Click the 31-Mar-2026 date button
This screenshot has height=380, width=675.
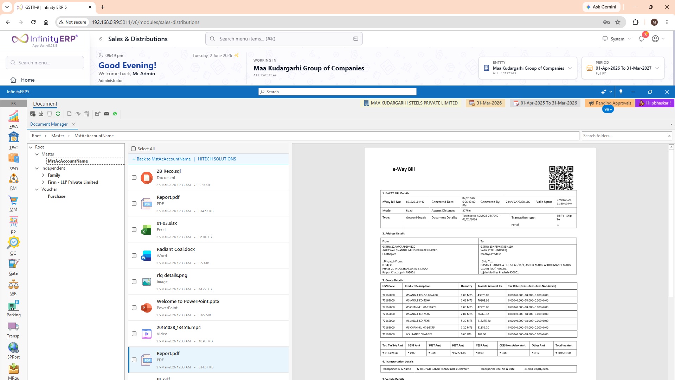pos(486,103)
